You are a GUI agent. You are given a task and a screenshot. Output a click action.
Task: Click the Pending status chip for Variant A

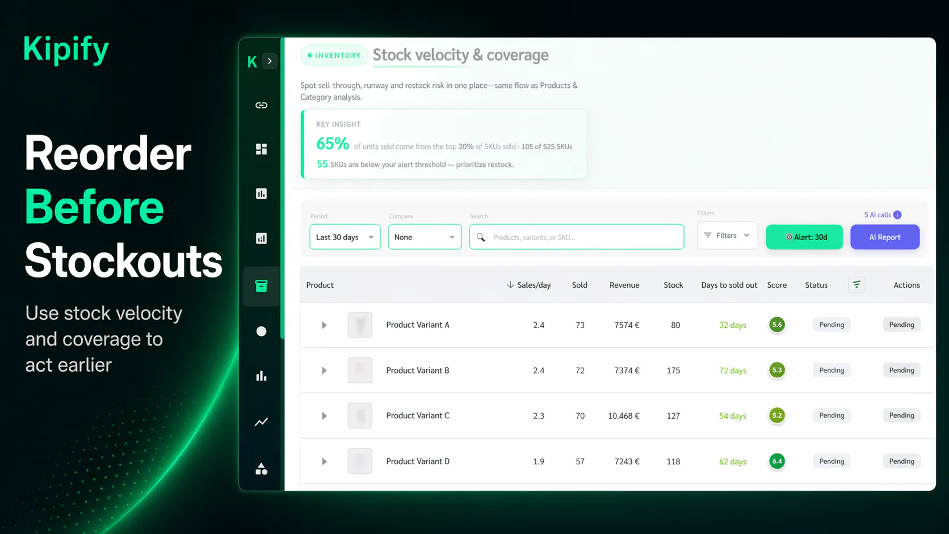(832, 325)
